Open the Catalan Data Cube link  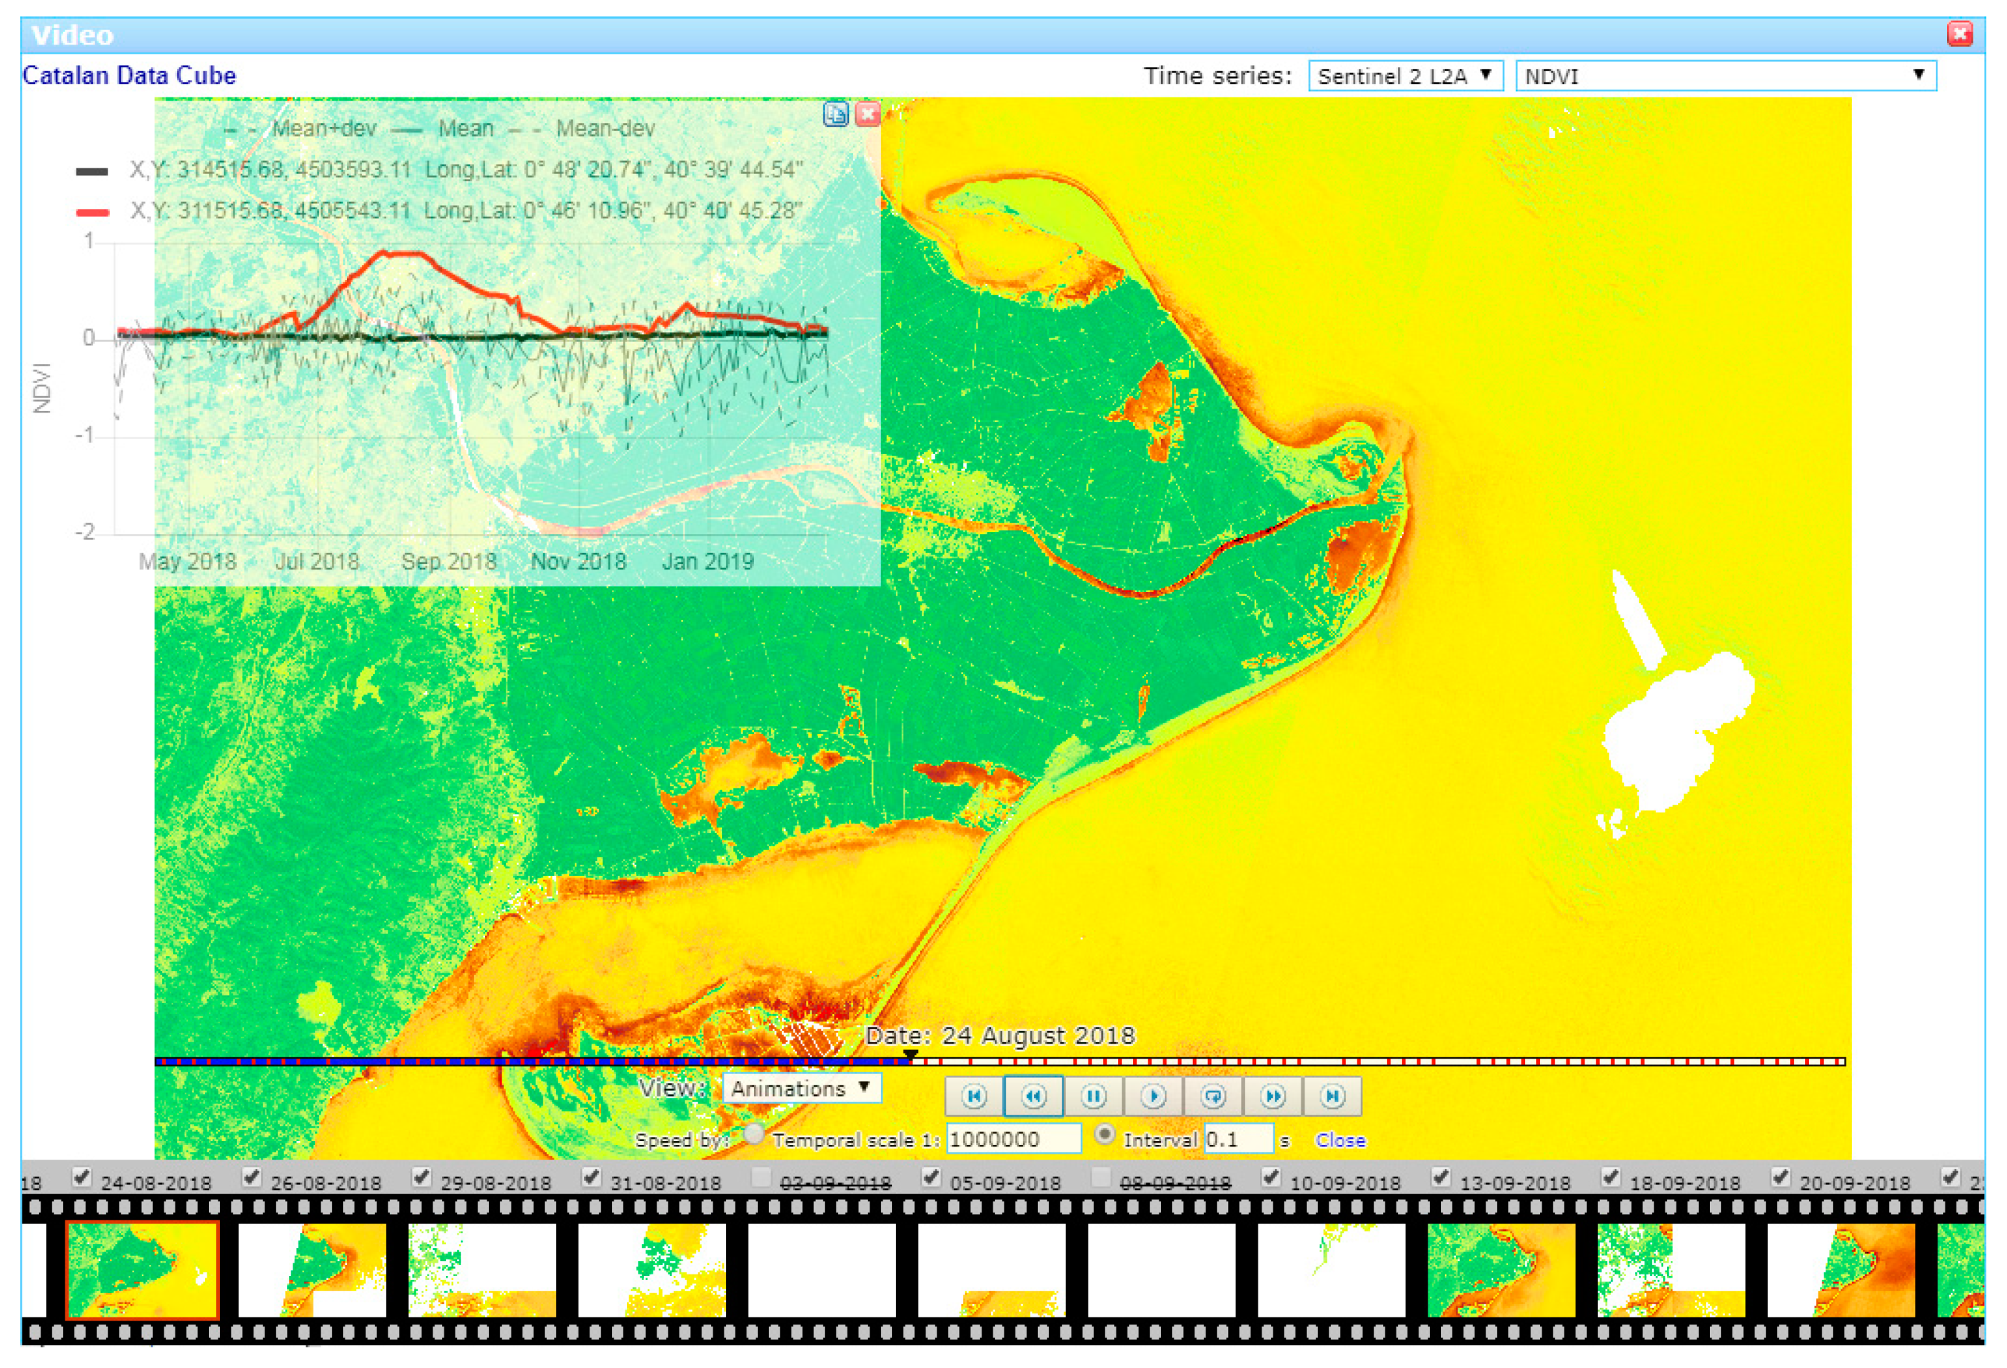(x=129, y=76)
